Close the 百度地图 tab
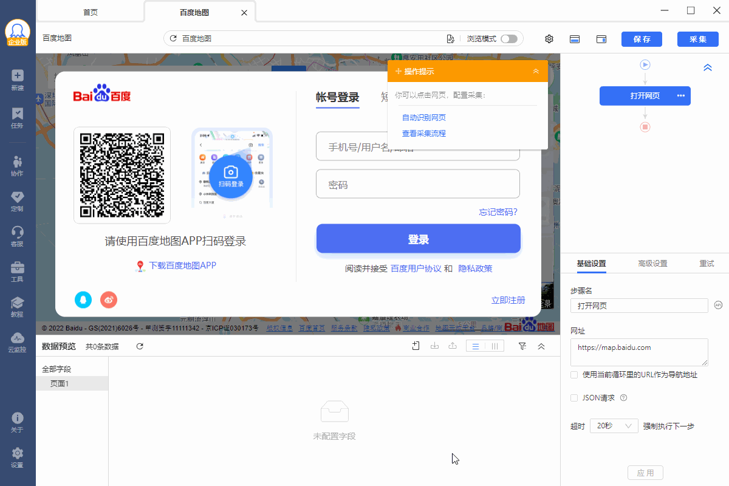Screen dimensions: 729x486 tap(244, 13)
